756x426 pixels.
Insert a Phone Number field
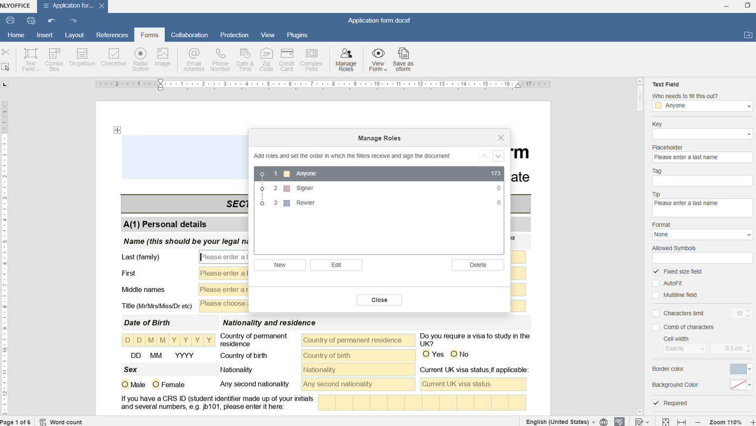click(220, 58)
